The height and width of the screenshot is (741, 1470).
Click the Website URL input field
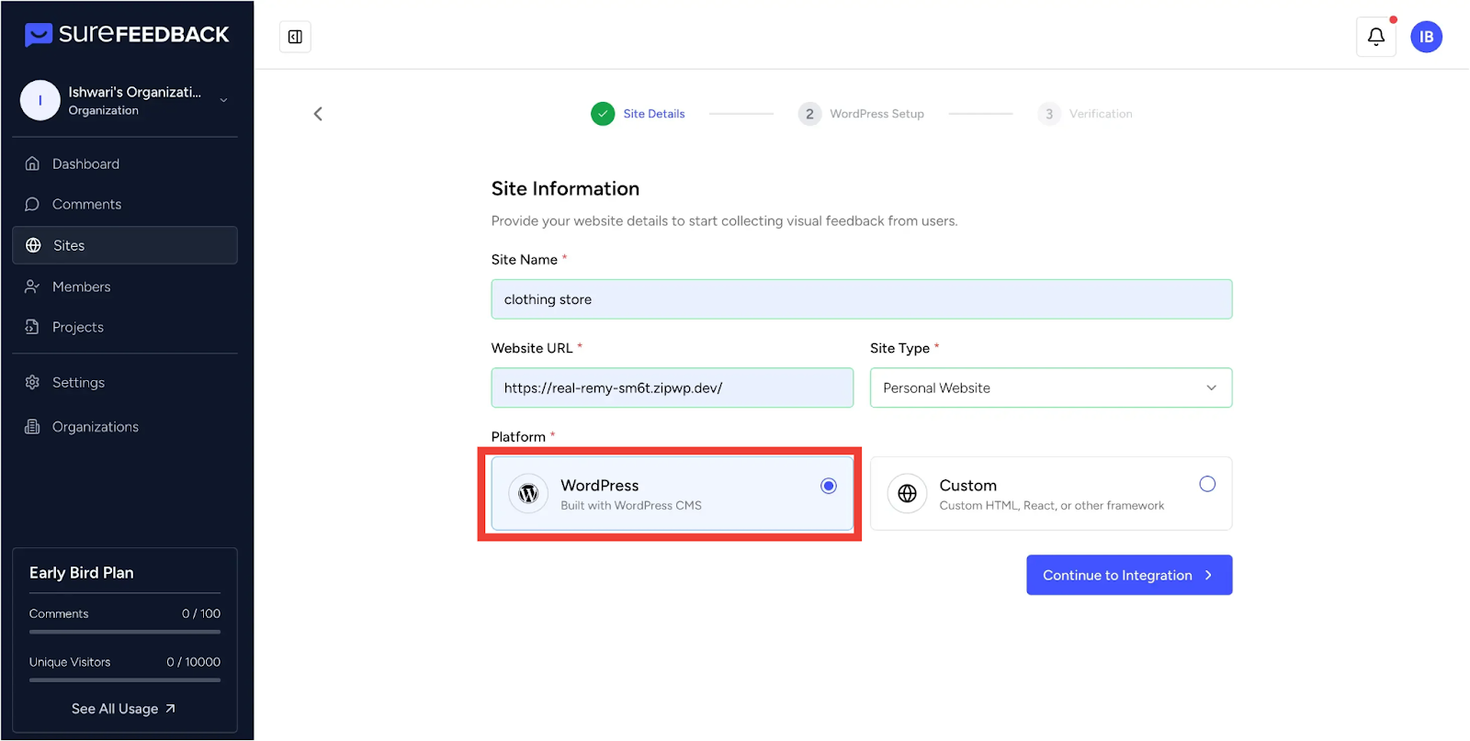coord(672,388)
